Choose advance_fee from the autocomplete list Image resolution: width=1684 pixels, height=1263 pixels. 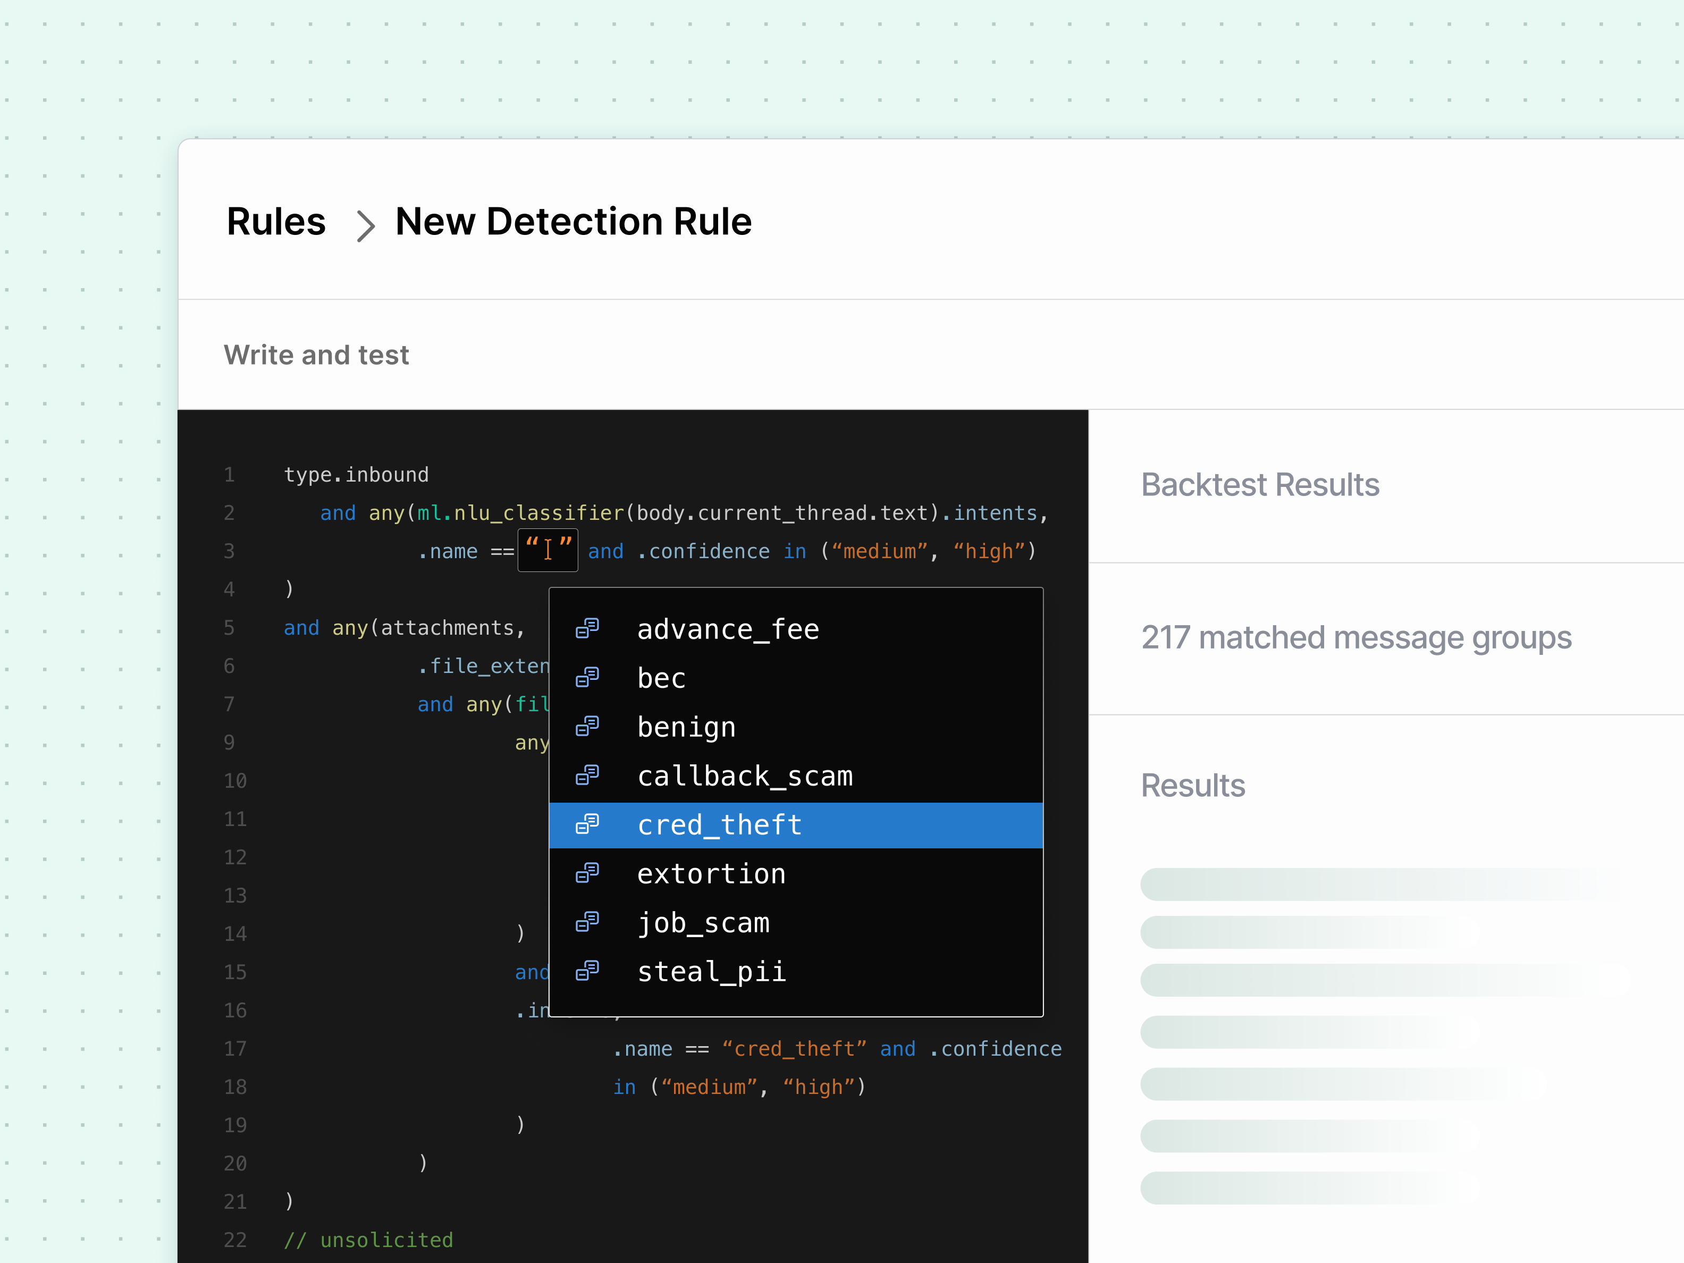(728, 629)
